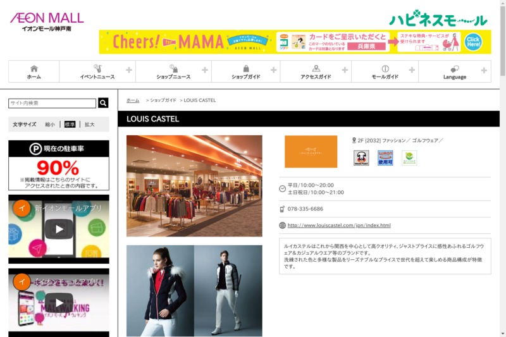506x337 pixels.
Task: Open the イベントニュース menu
Action: (97, 71)
